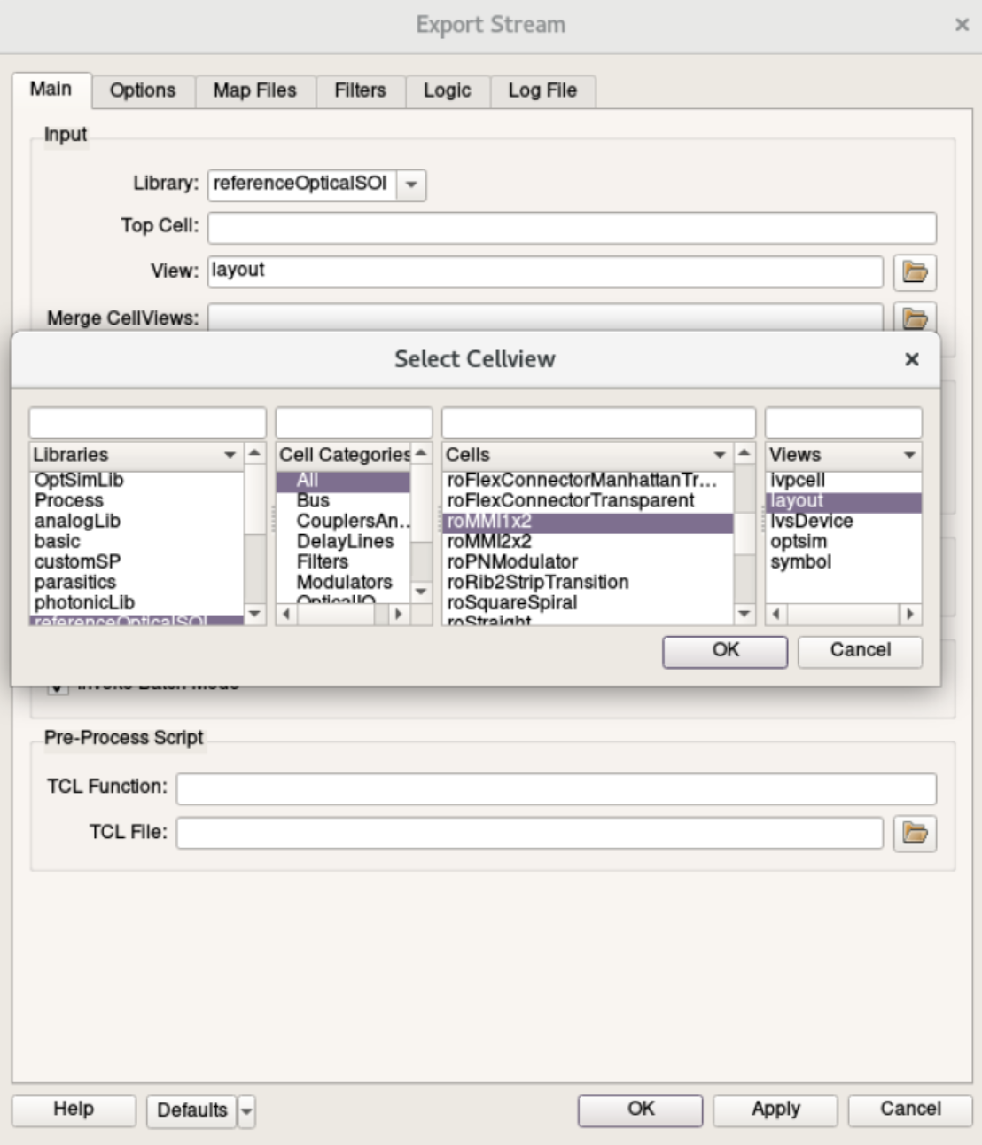Open the Merge CellViews browse folder icon
Image resolution: width=982 pixels, height=1145 pixels.
(x=915, y=317)
